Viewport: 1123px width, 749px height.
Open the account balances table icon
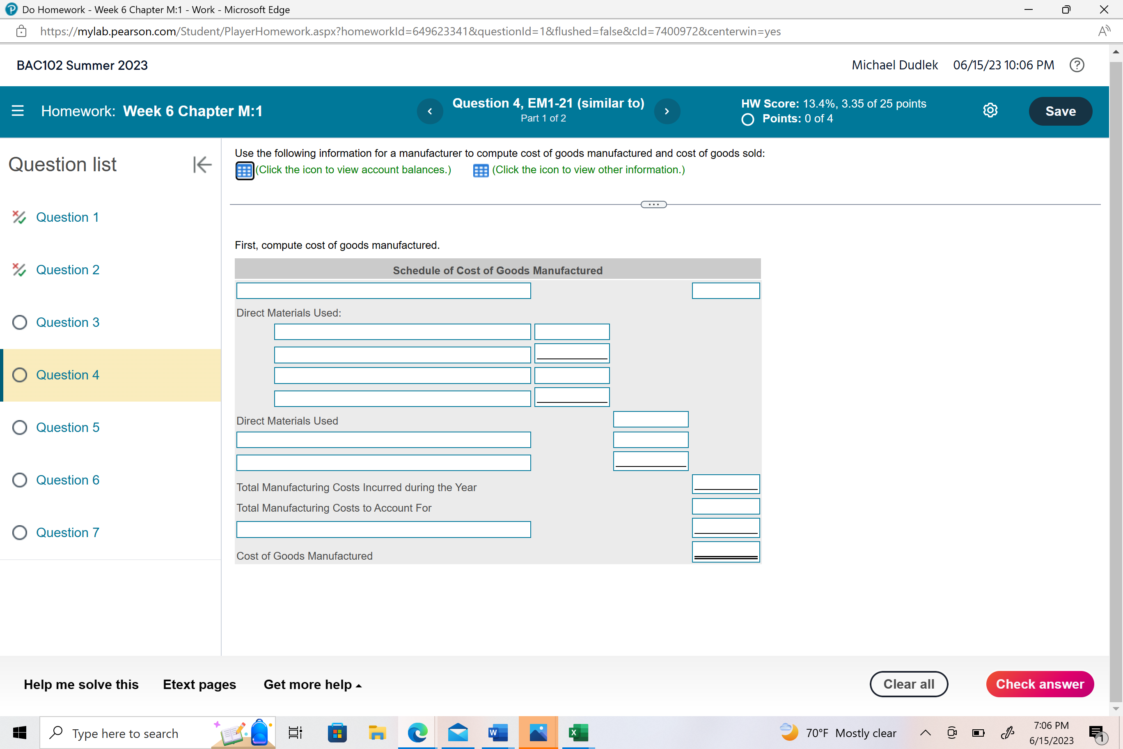[x=245, y=170]
